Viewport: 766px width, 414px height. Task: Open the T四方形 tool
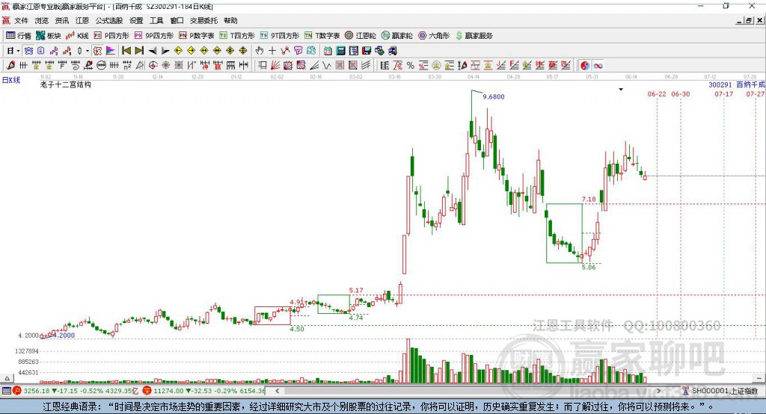pos(237,36)
